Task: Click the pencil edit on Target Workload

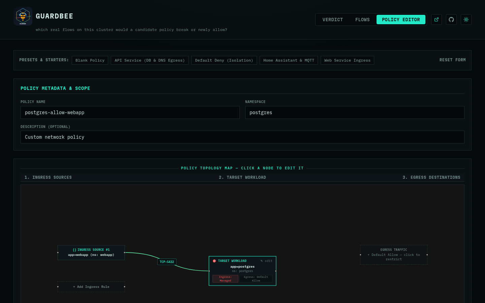Action: [266, 261]
